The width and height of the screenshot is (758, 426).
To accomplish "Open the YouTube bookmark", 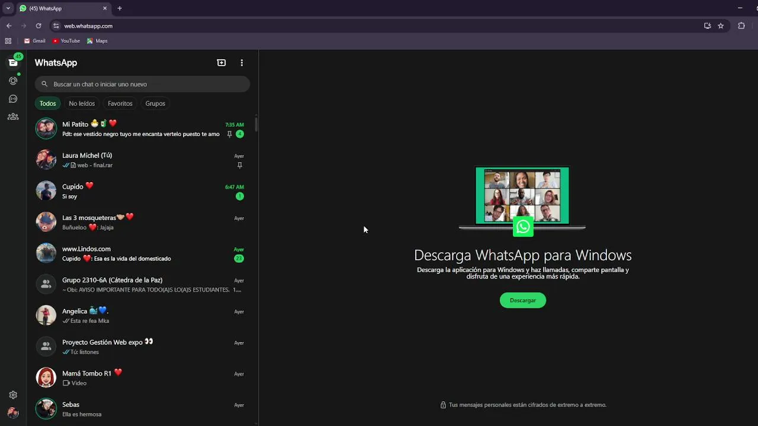I will tap(66, 41).
